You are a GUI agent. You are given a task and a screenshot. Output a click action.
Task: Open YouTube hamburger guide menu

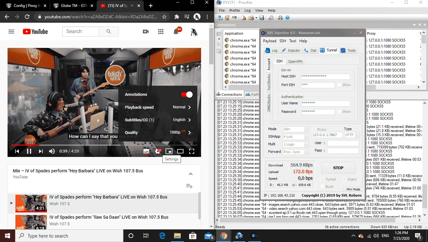coord(11,32)
